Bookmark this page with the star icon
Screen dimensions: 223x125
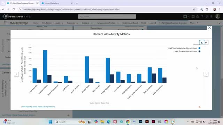coord(194,9)
